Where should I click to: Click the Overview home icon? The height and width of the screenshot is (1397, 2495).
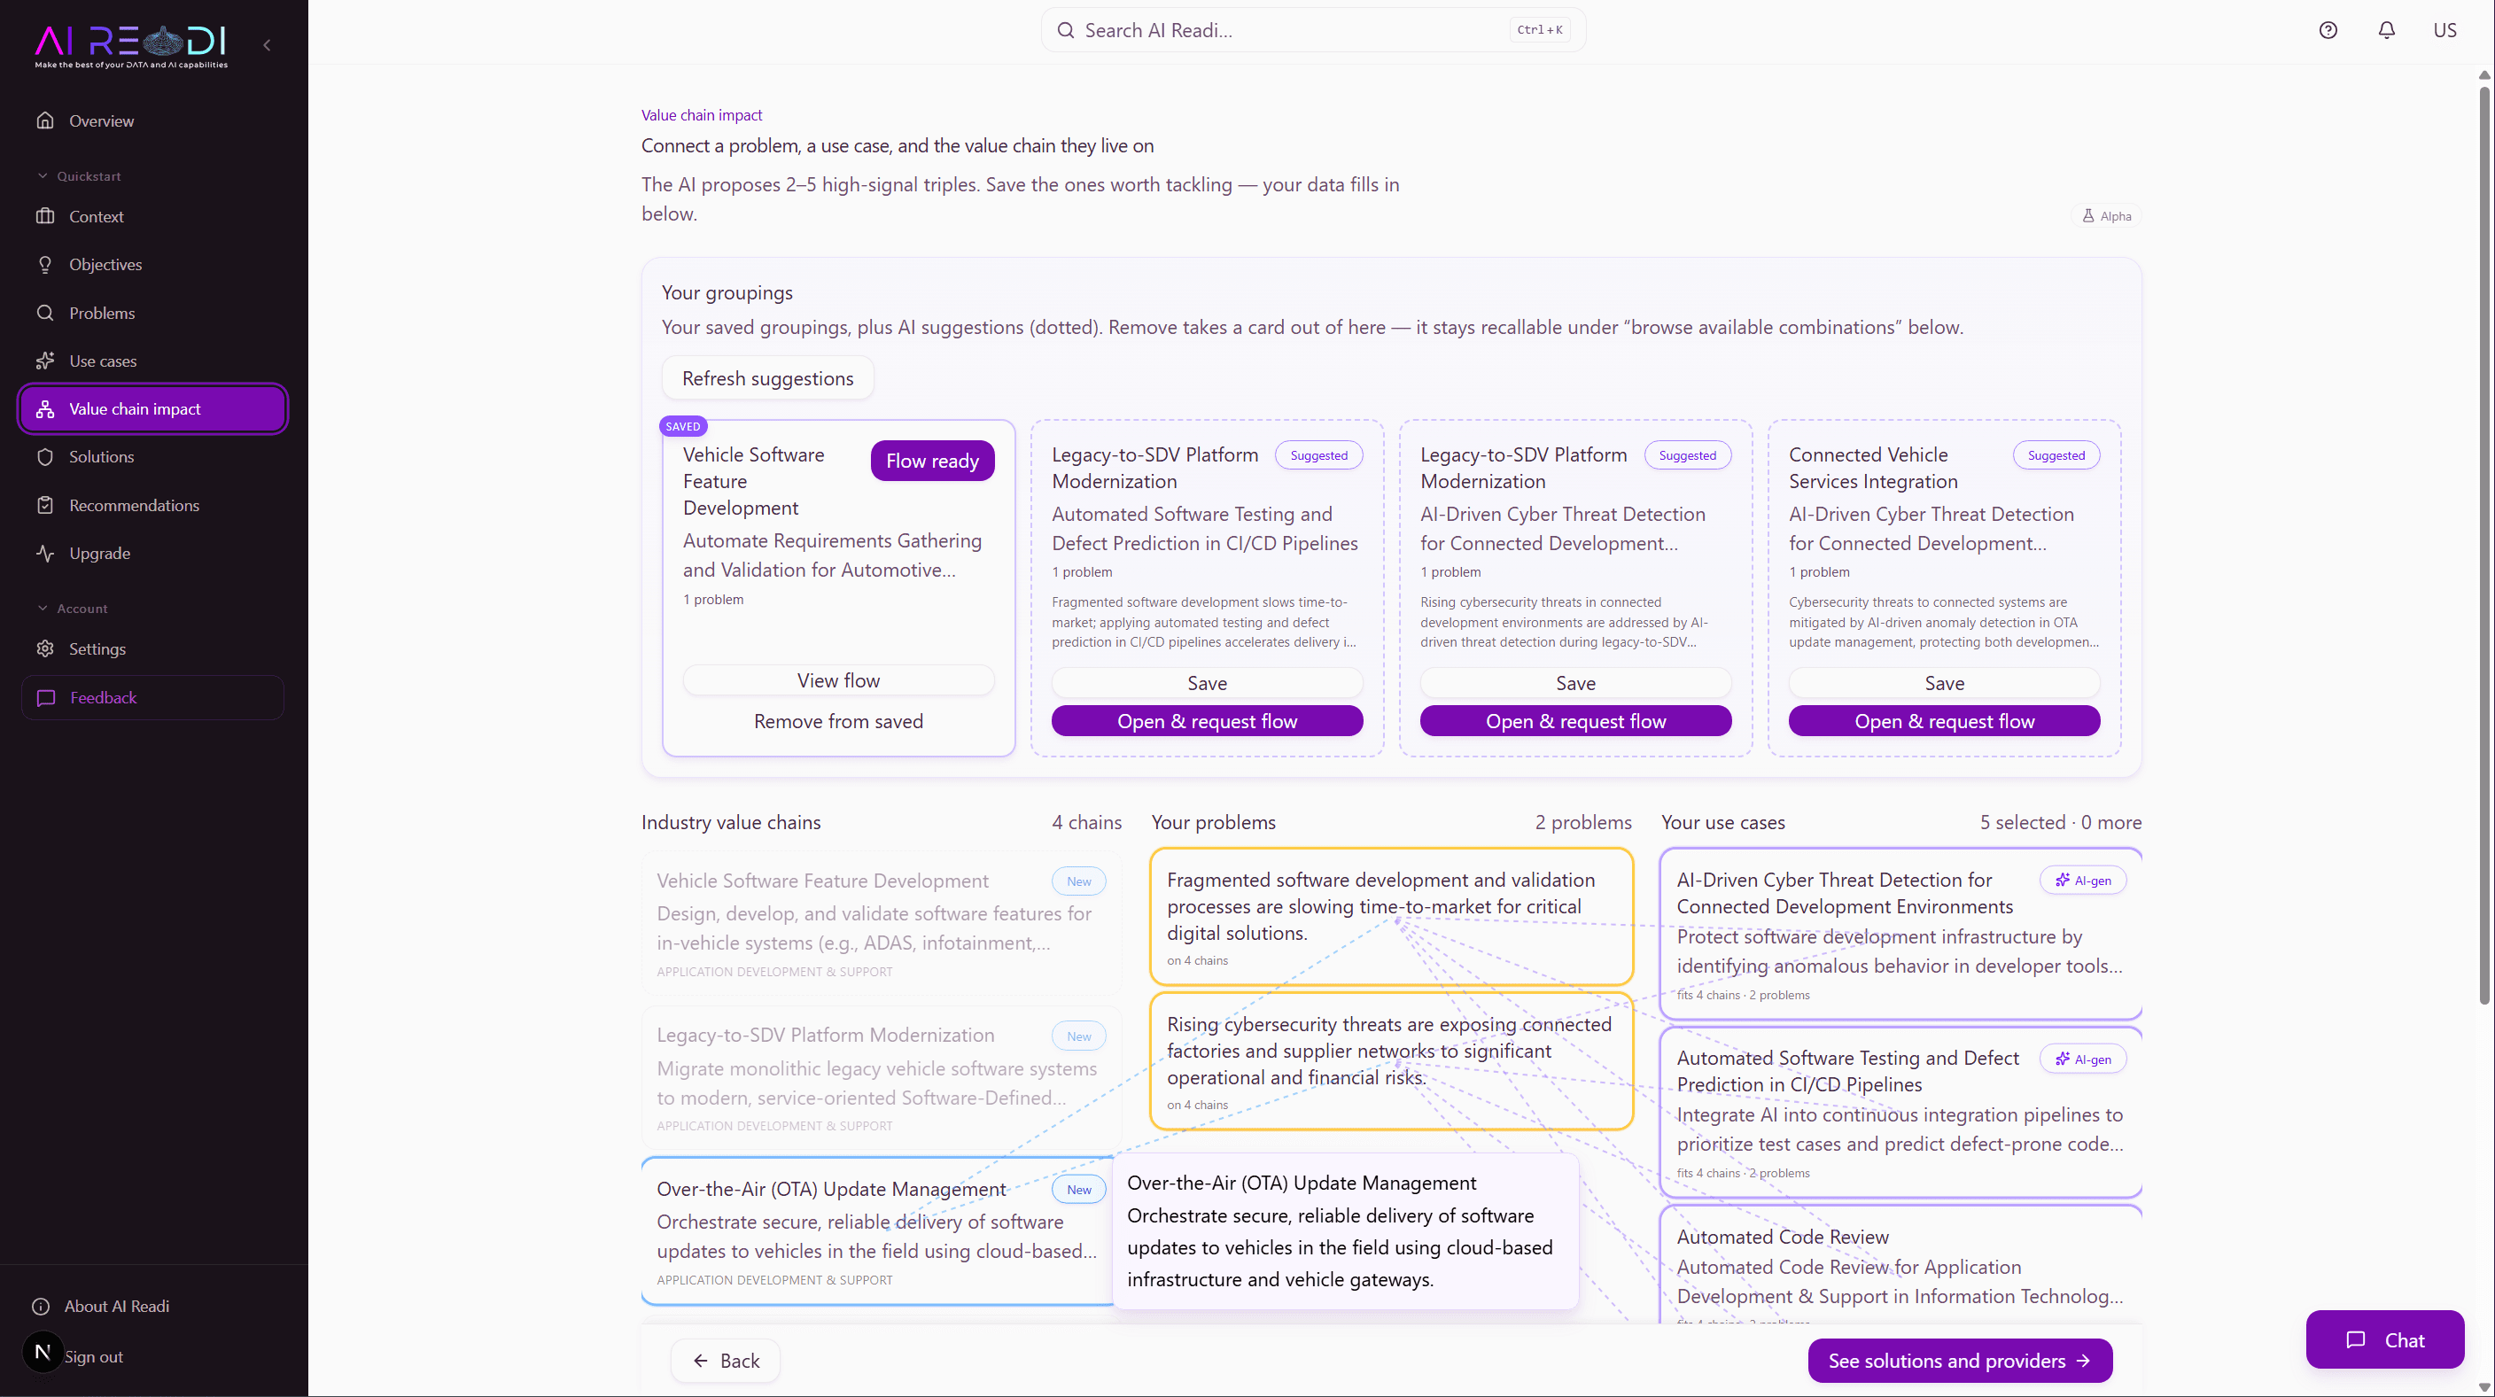click(x=44, y=121)
